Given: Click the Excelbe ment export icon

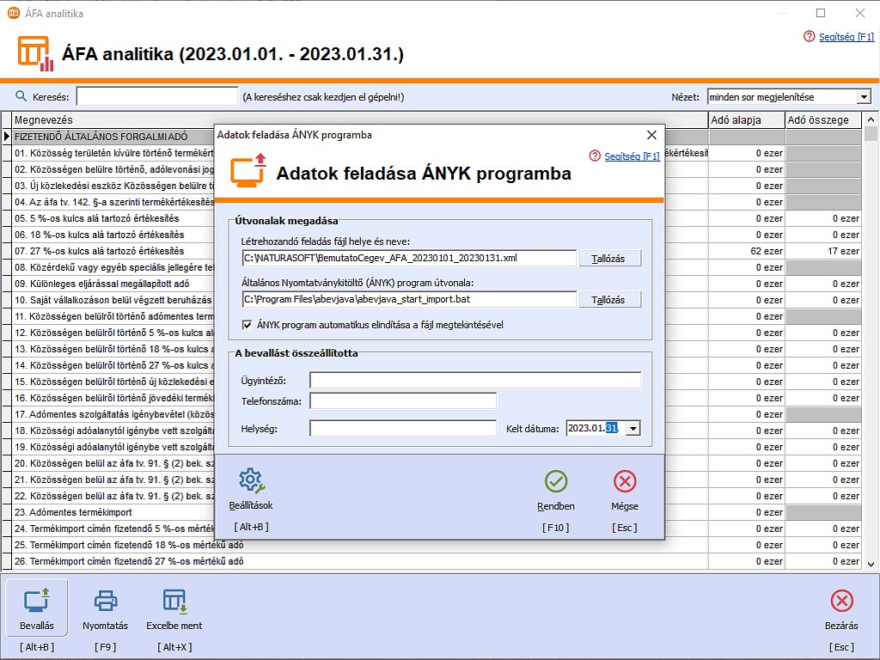Looking at the screenshot, I should (x=174, y=600).
